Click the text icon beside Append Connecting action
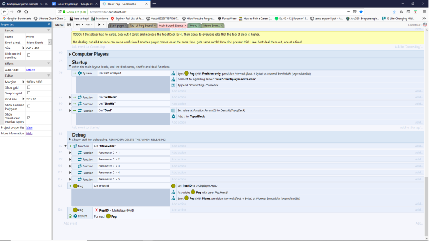This screenshot has width=432, height=244. (x=173, y=85)
